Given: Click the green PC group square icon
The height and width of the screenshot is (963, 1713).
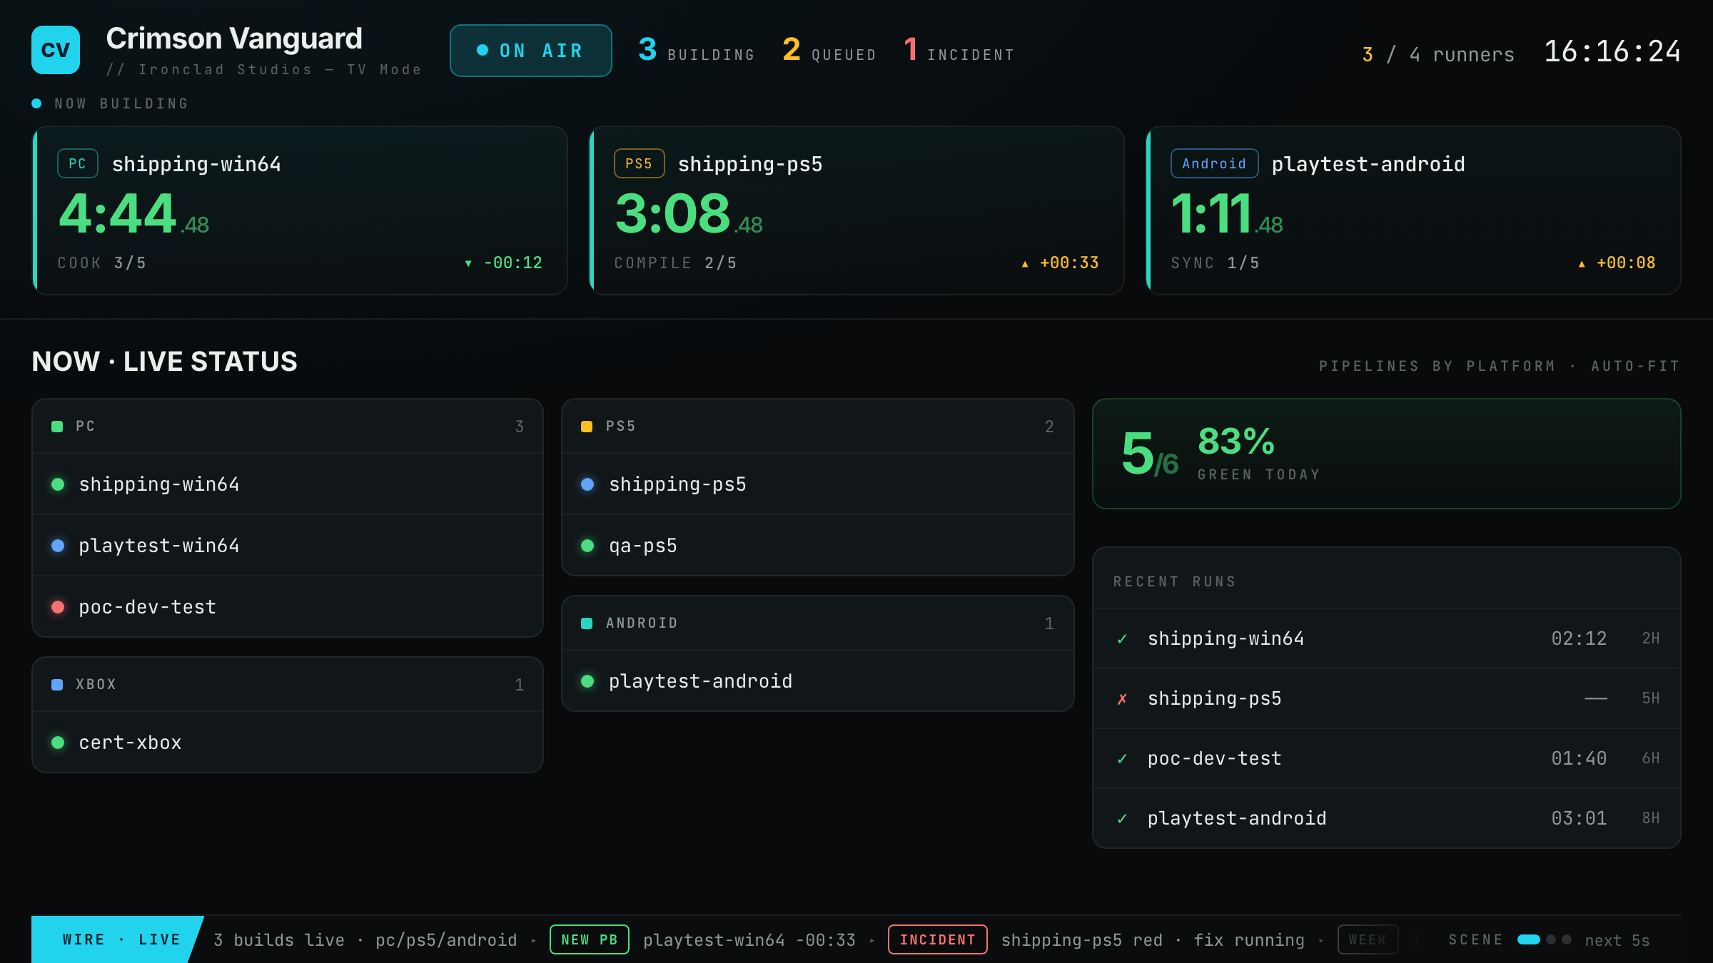Looking at the screenshot, I should coord(57,427).
